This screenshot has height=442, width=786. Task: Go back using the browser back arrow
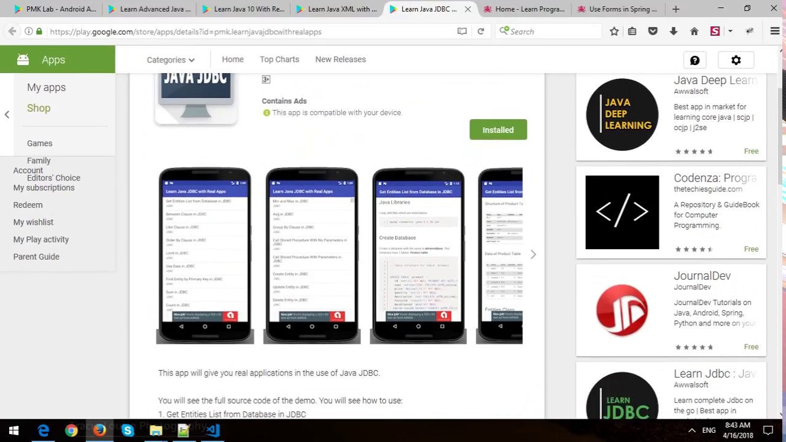pyautogui.click(x=12, y=31)
